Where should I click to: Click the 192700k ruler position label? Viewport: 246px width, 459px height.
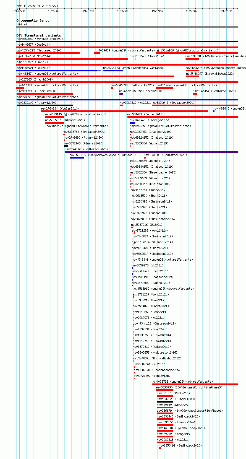(x=192, y=11)
